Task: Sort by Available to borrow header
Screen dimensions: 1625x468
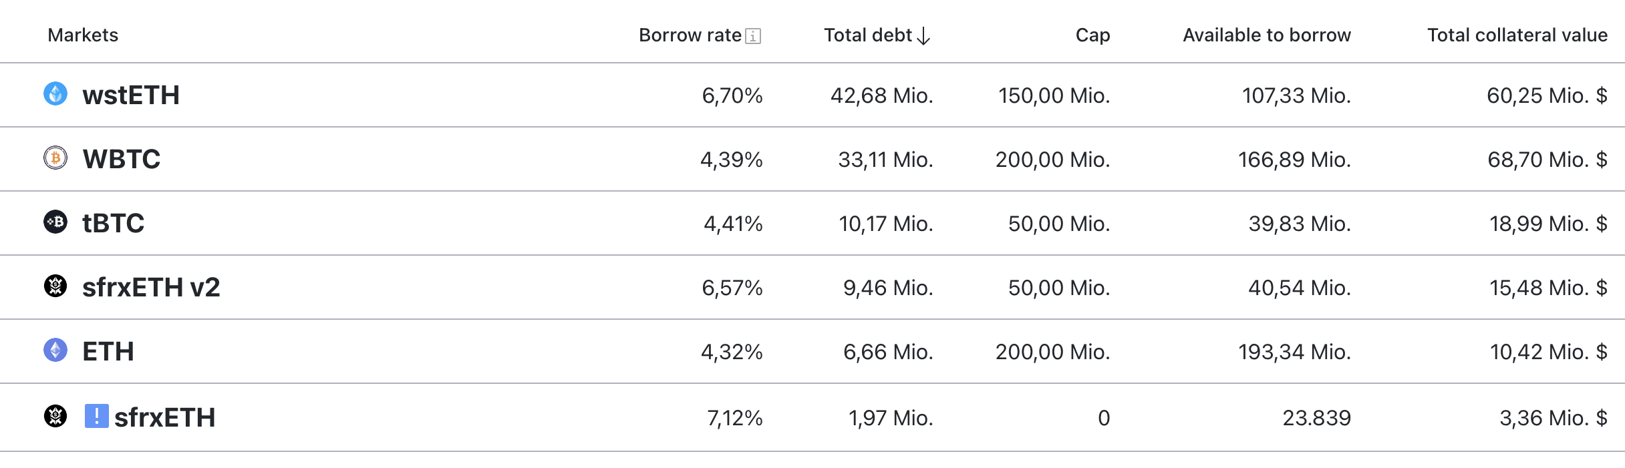Action: pyautogui.click(x=1266, y=35)
